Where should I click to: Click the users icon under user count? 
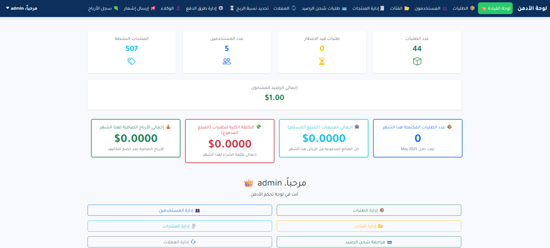pyautogui.click(x=227, y=61)
